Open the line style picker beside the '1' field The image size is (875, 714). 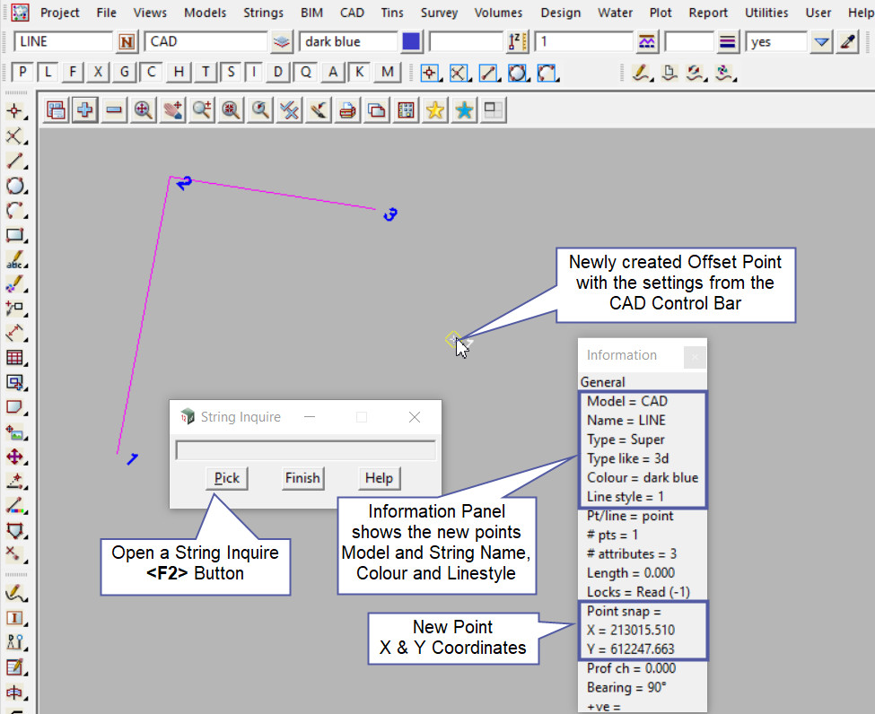tap(646, 42)
